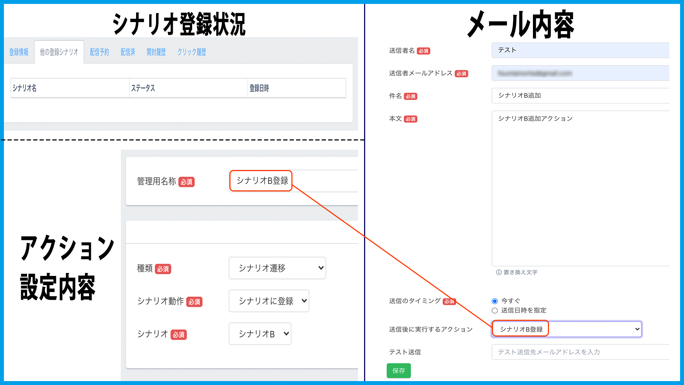Focus the 件名 field with シナリオB追加

click(581, 96)
